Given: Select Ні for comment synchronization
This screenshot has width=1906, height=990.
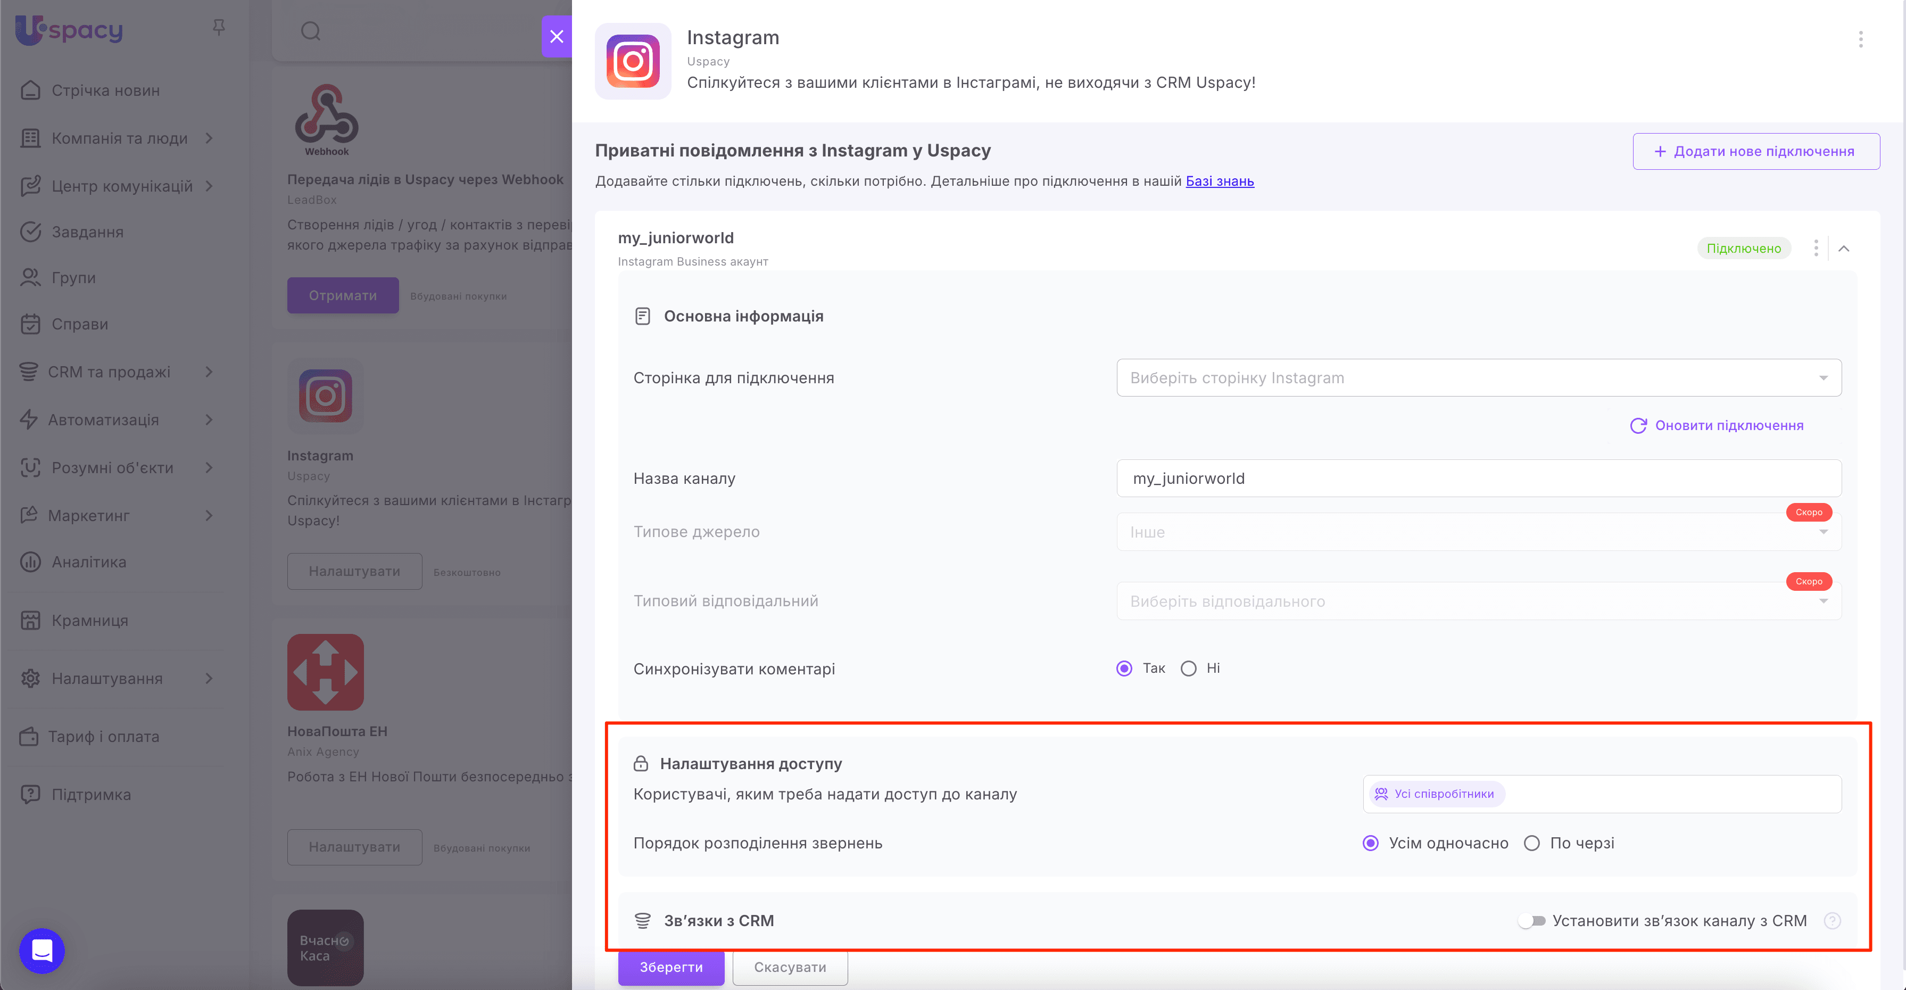Looking at the screenshot, I should (1188, 669).
